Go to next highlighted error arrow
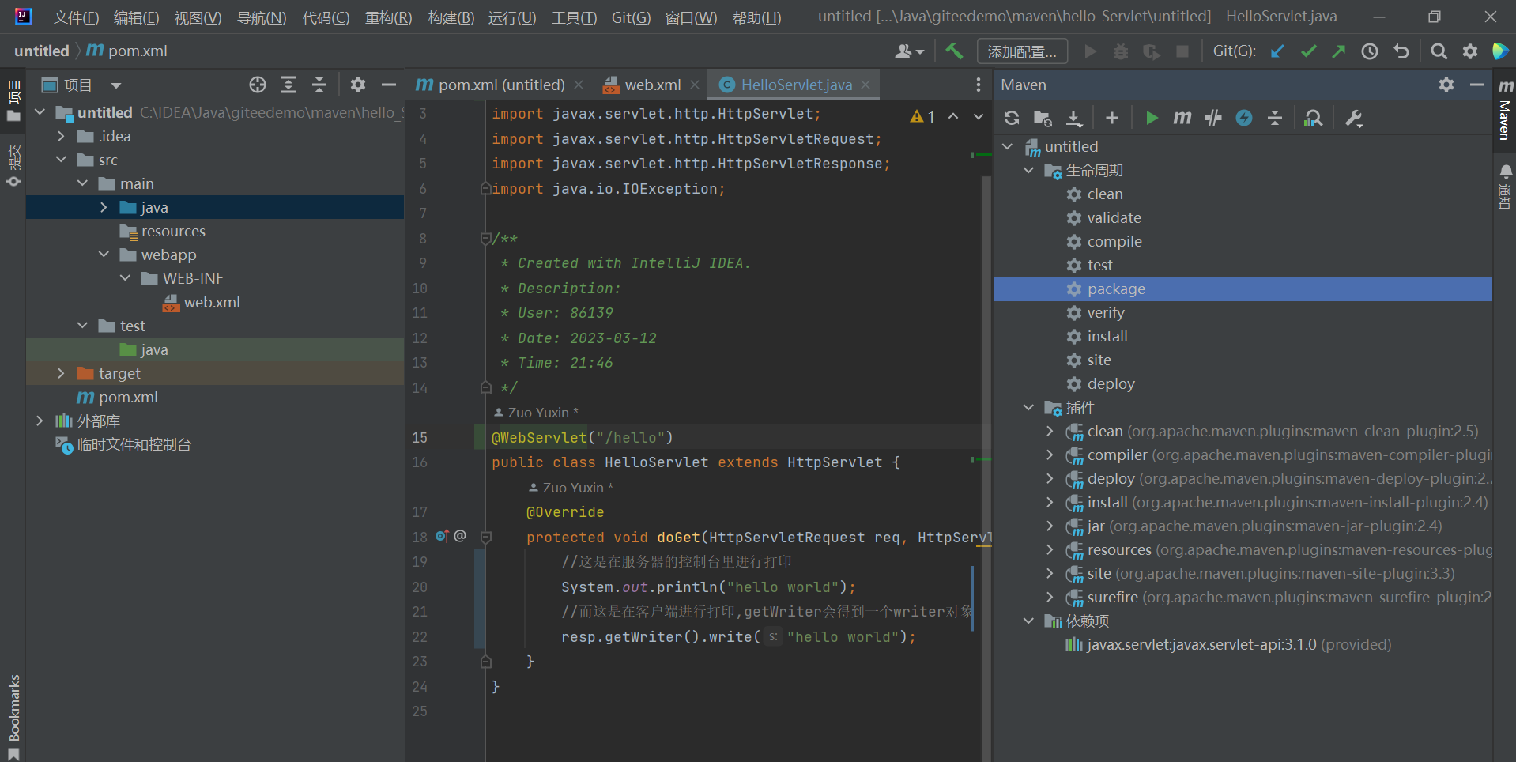This screenshot has width=1516, height=762. tap(979, 117)
